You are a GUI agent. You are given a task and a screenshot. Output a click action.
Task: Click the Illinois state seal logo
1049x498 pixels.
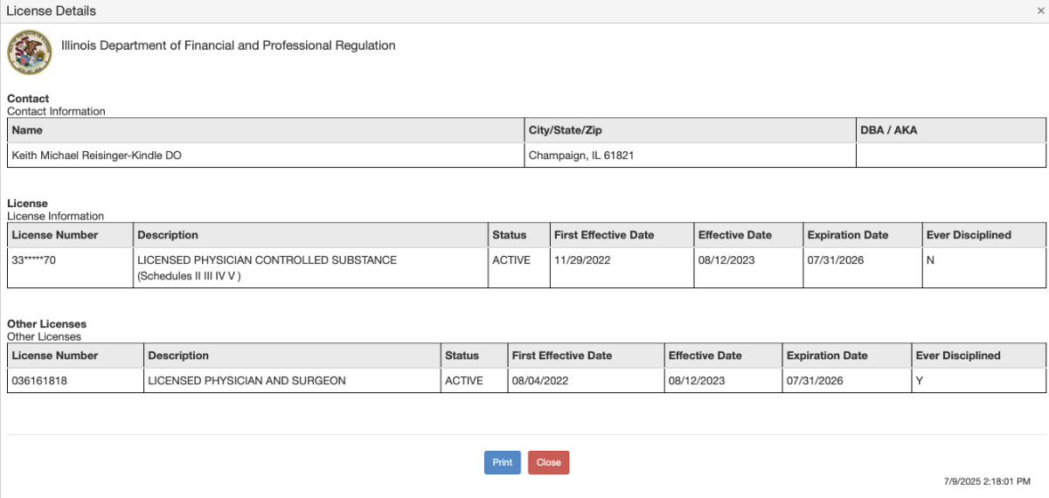tap(30, 52)
